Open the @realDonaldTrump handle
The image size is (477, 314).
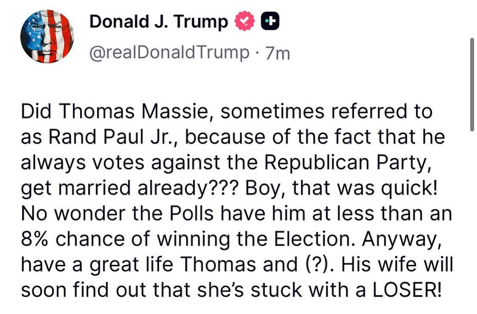(x=170, y=53)
